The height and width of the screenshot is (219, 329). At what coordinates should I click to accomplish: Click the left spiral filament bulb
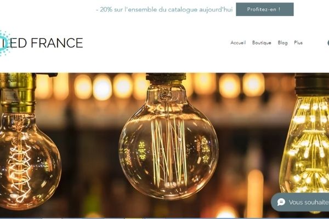pyautogui.click(x=29, y=160)
